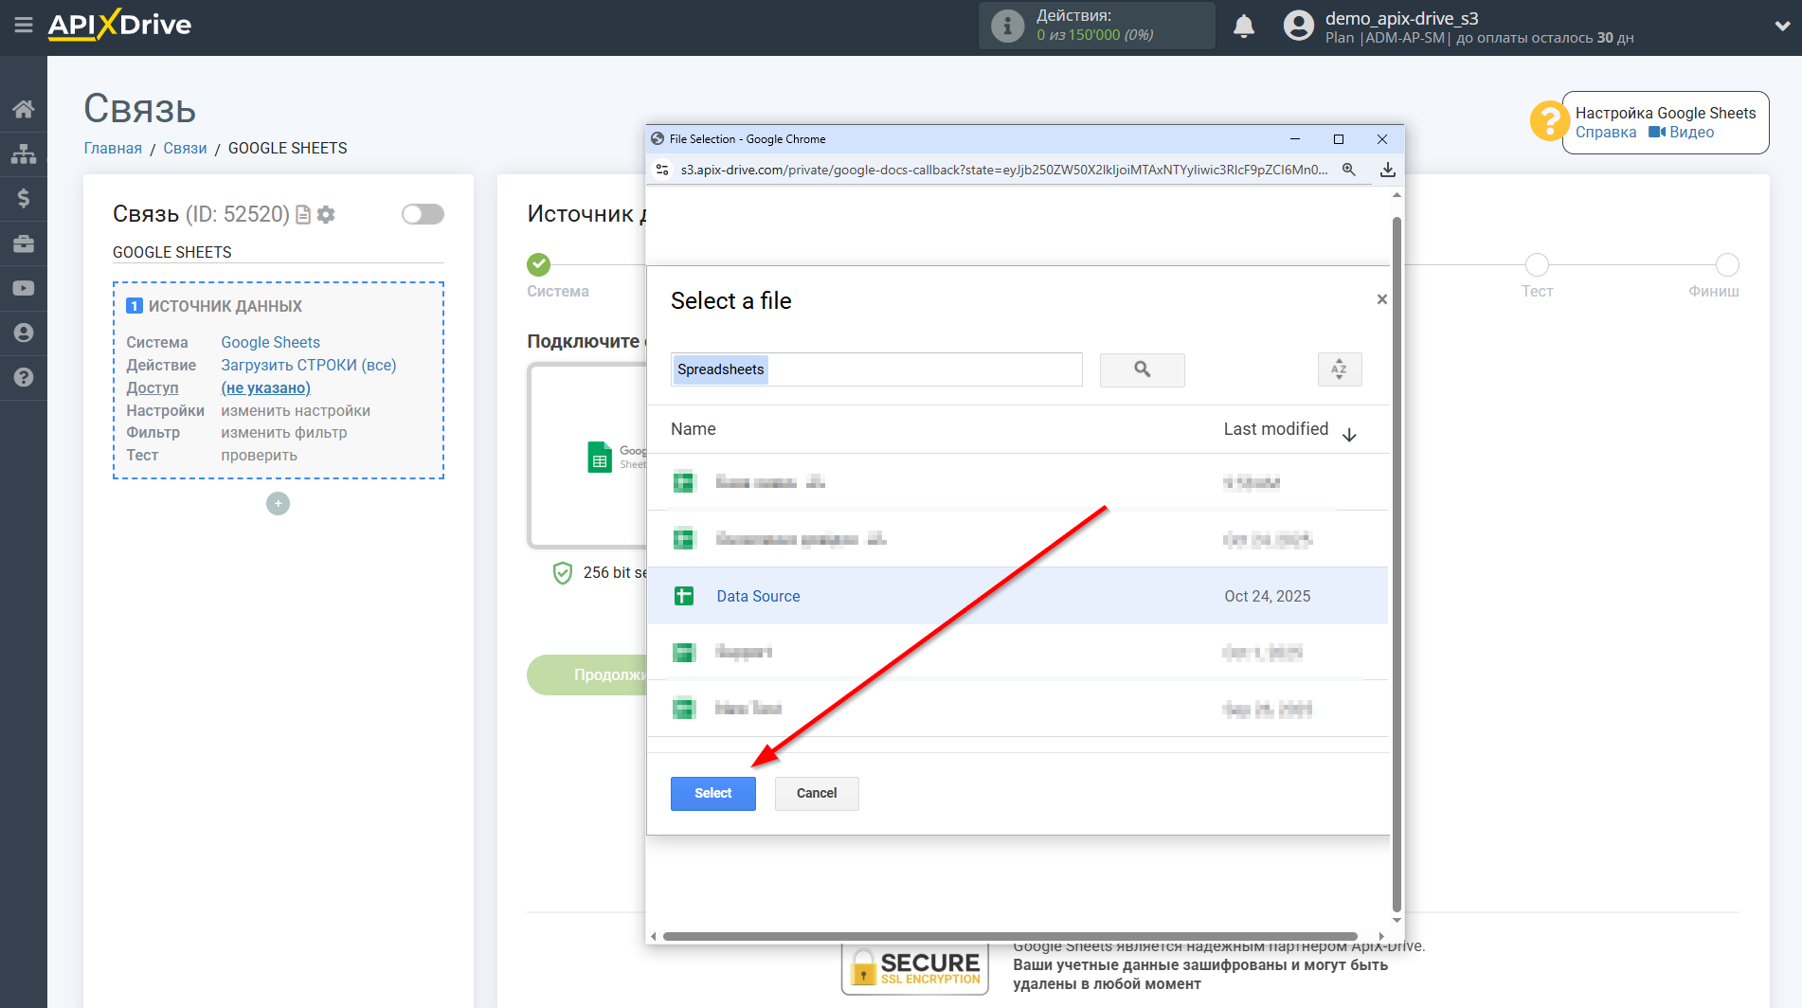
Task: Enable the connection toggle switch
Action: click(423, 214)
